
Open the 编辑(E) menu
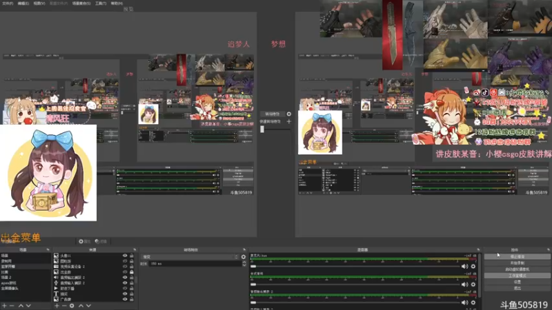tap(23, 3)
